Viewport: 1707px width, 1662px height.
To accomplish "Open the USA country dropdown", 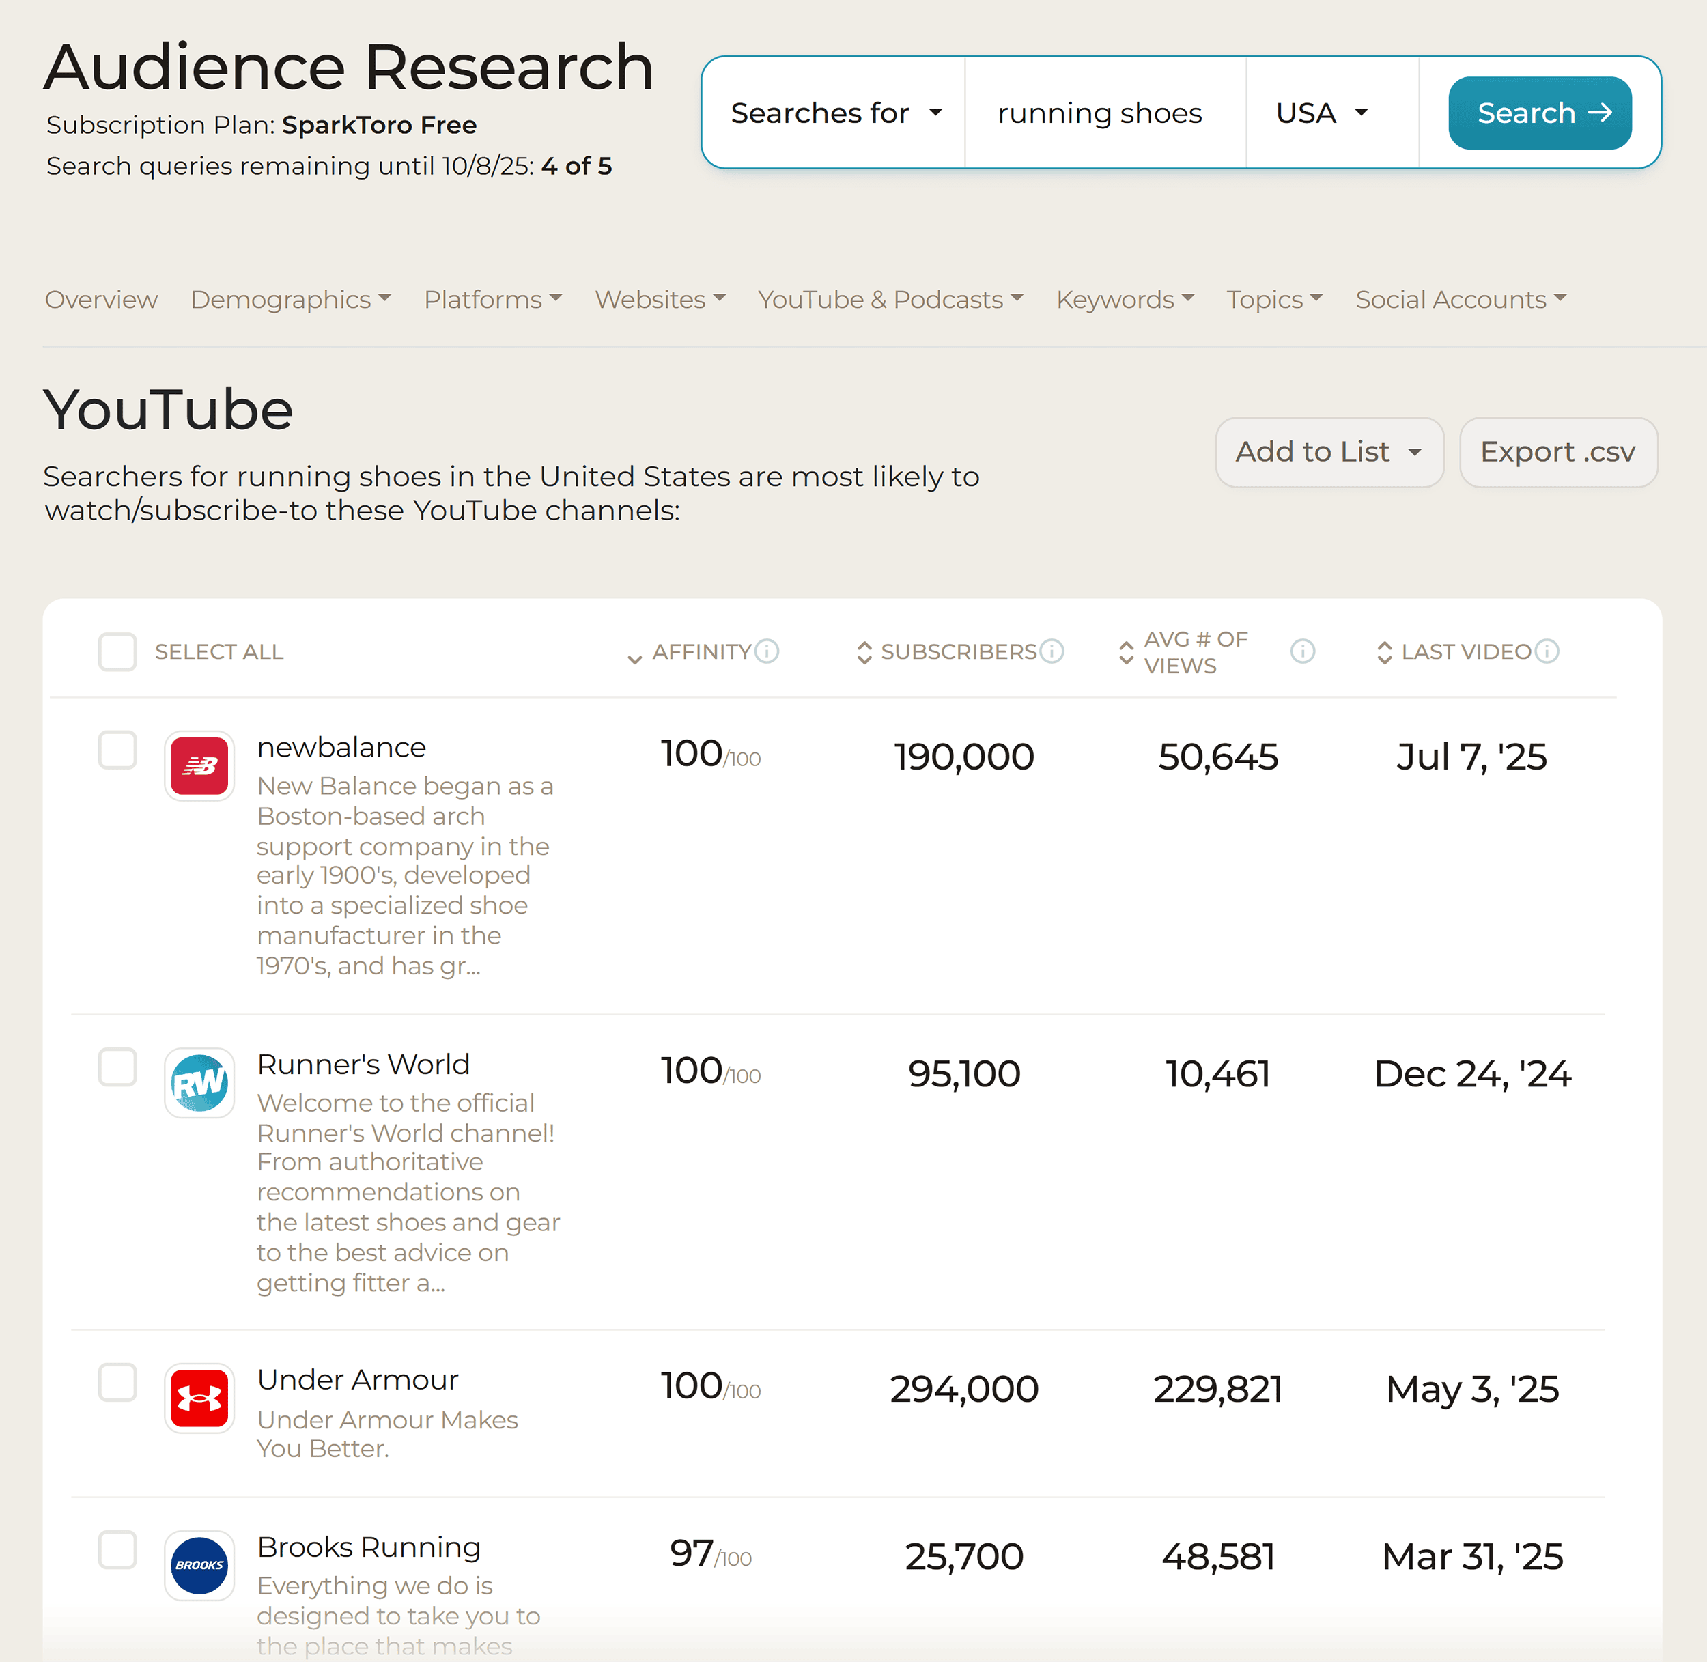I will coord(1321,113).
